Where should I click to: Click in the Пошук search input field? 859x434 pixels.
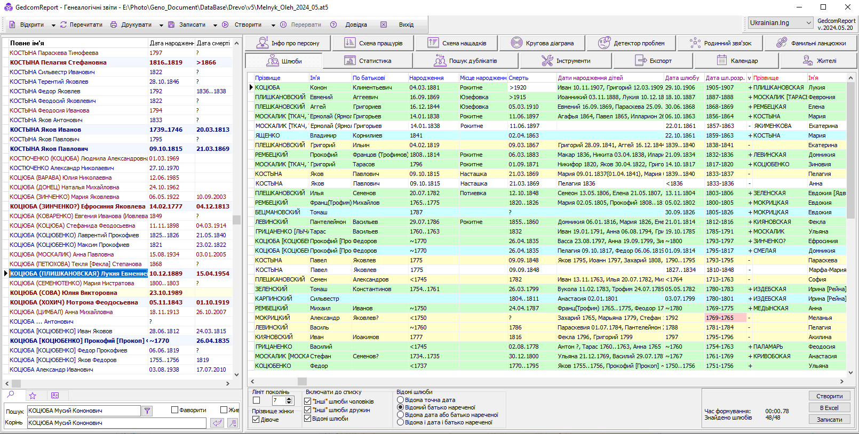tap(83, 411)
